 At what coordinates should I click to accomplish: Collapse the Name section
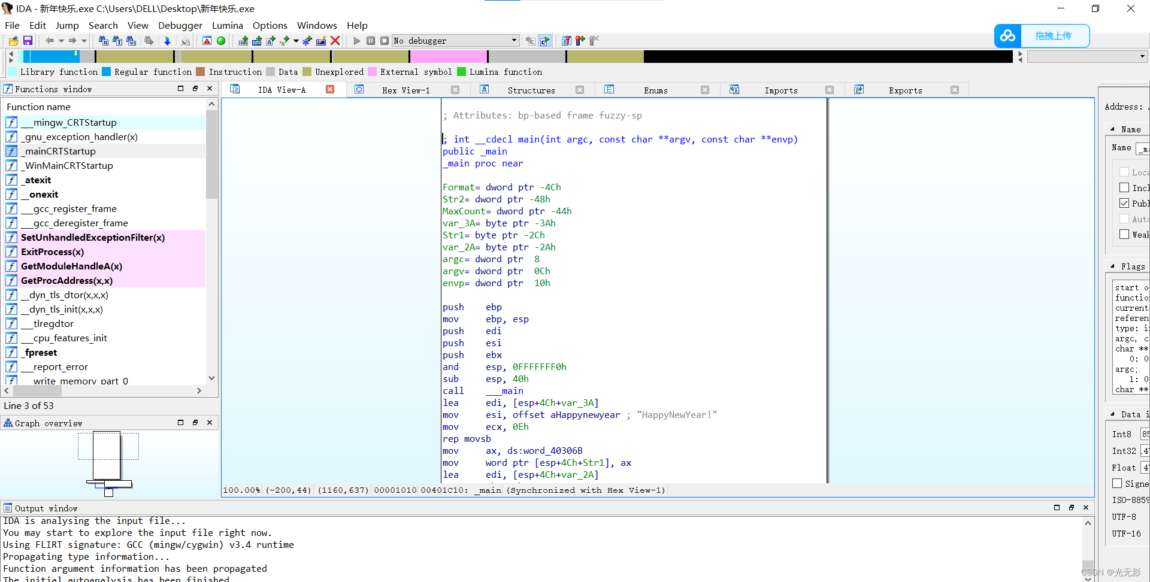click(x=1112, y=129)
